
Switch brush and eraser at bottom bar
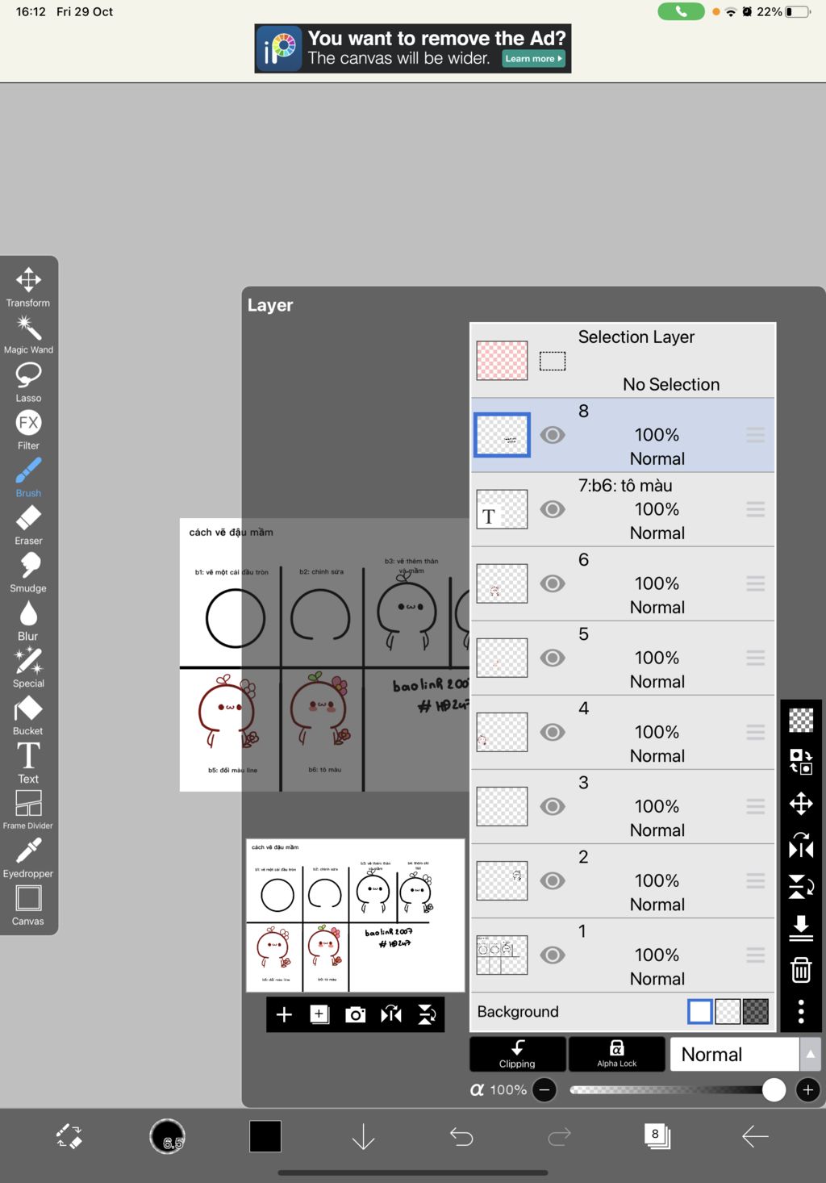pos(69,1136)
